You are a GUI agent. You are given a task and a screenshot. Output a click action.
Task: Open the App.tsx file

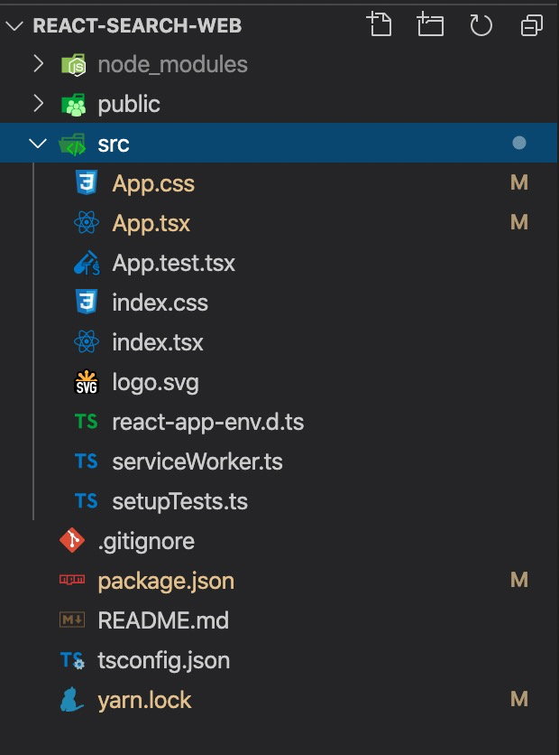[151, 223]
